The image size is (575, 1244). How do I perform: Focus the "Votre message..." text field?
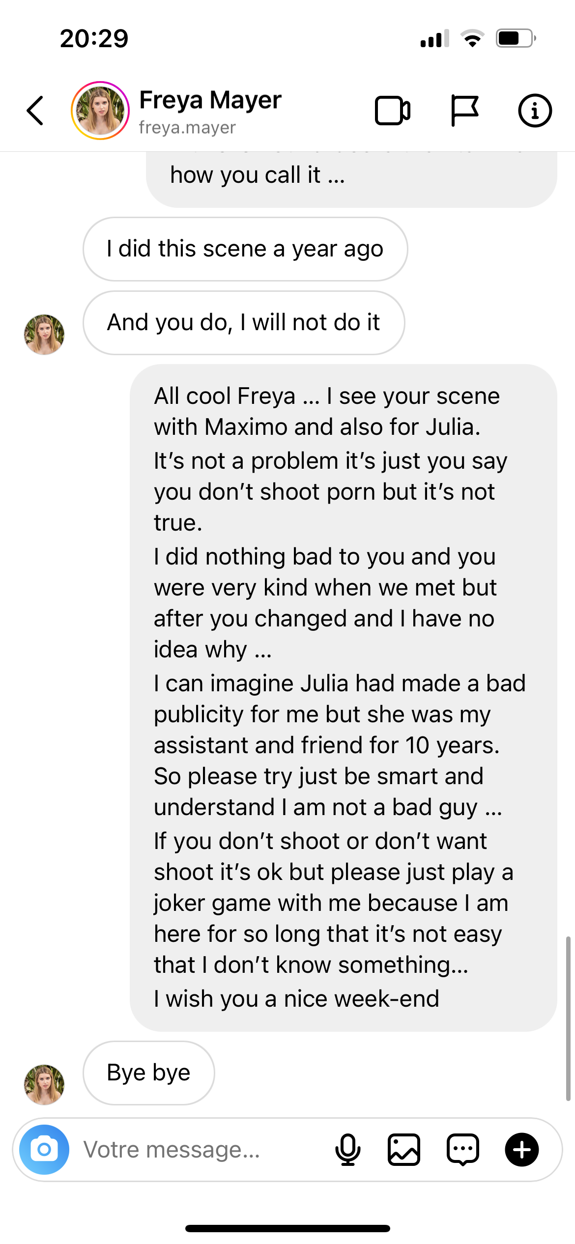pyautogui.click(x=197, y=1150)
